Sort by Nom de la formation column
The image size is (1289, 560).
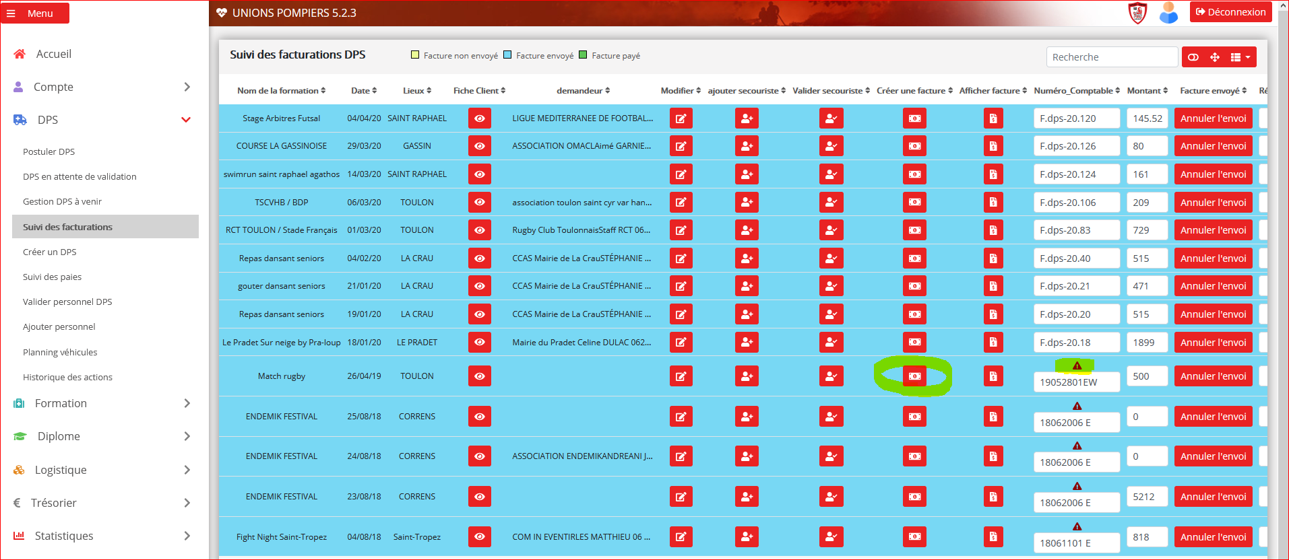281,91
